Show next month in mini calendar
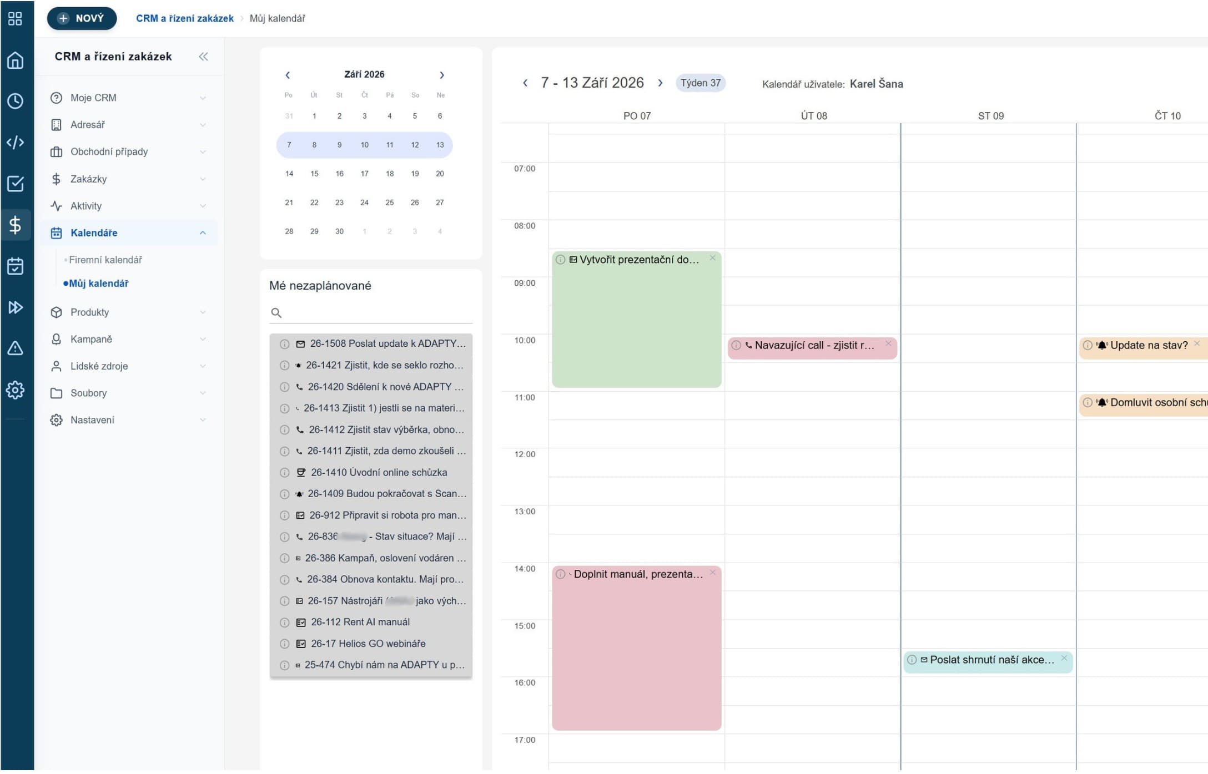Screen dimensions: 1208x774 442,75
